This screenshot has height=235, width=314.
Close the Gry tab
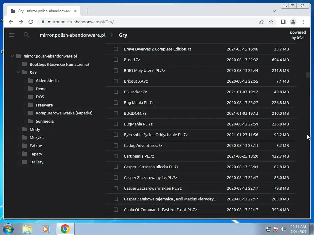[x=75, y=11]
